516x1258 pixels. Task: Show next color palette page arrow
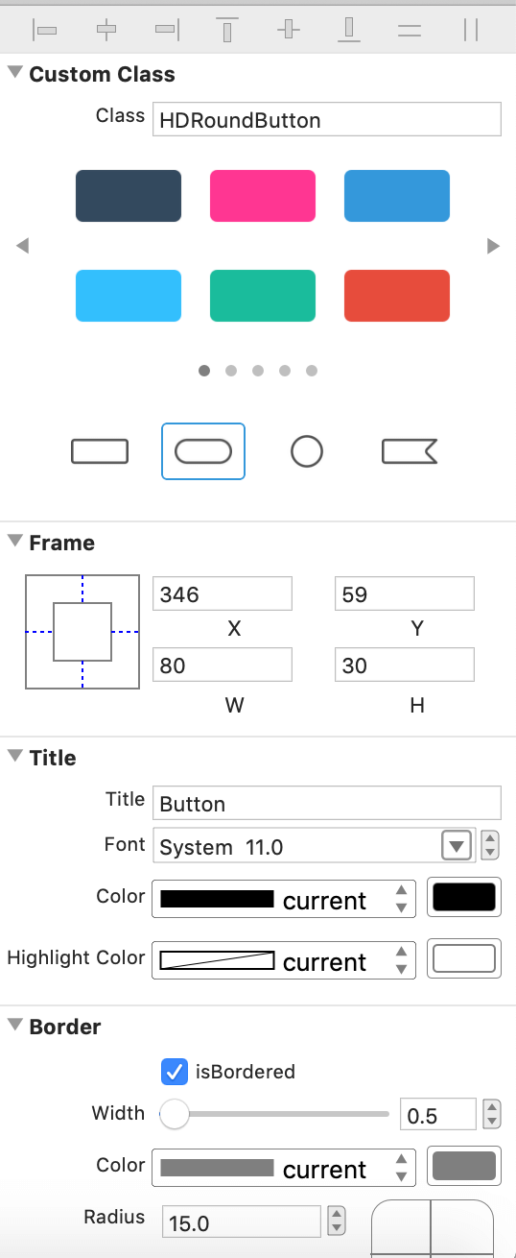[494, 246]
